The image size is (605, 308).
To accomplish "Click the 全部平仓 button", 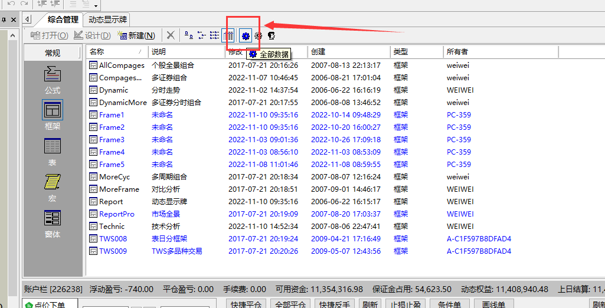I will click(290, 303).
